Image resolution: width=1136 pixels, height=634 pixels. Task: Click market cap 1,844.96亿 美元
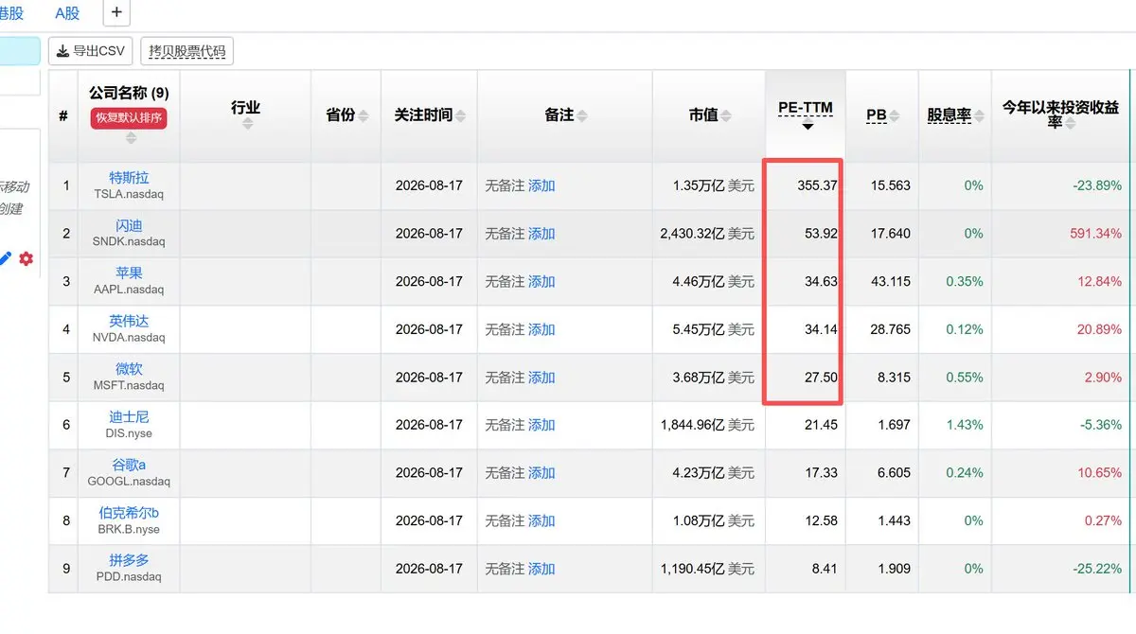707,425
